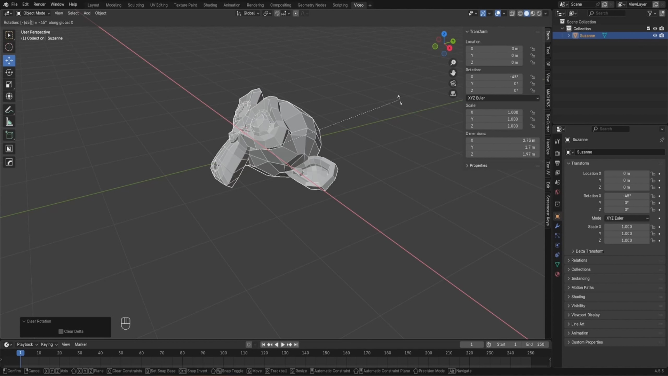
Task: Open the Render menu
Action: click(39, 4)
